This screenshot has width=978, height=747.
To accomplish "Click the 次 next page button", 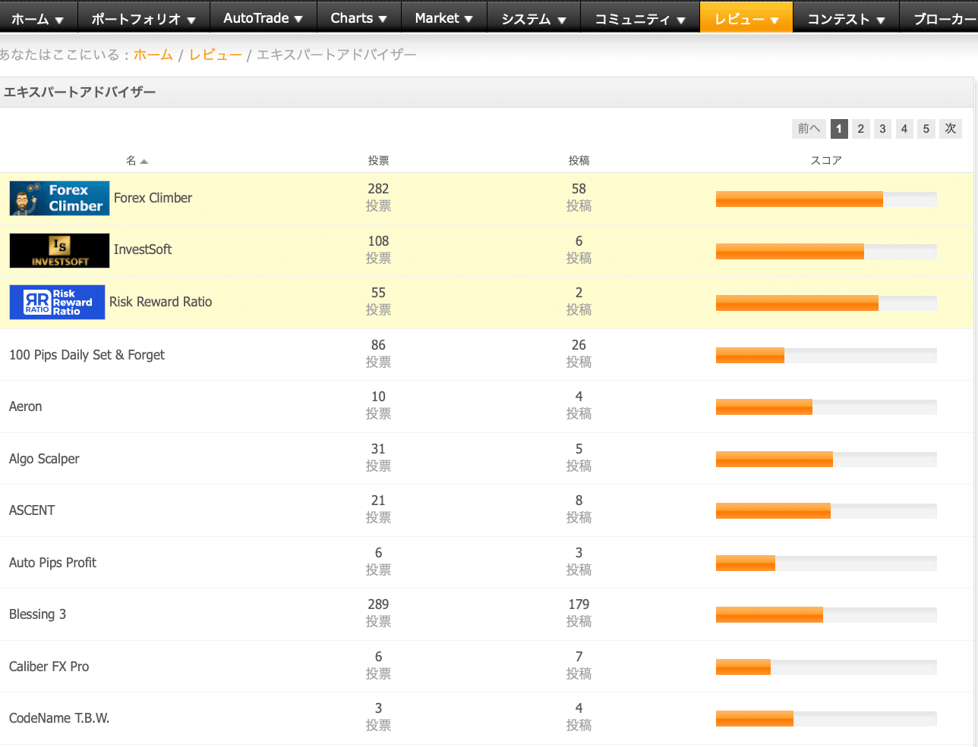I will click(x=951, y=129).
